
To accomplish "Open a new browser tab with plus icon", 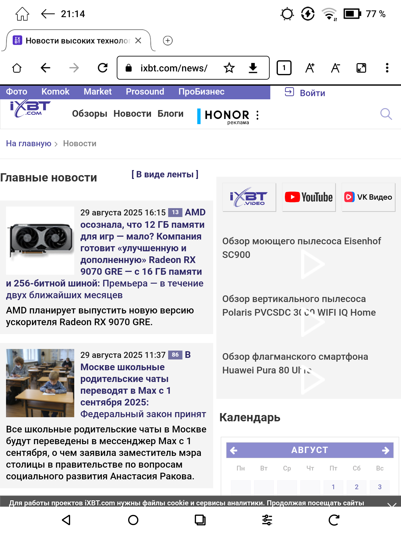I will point(168,41).
